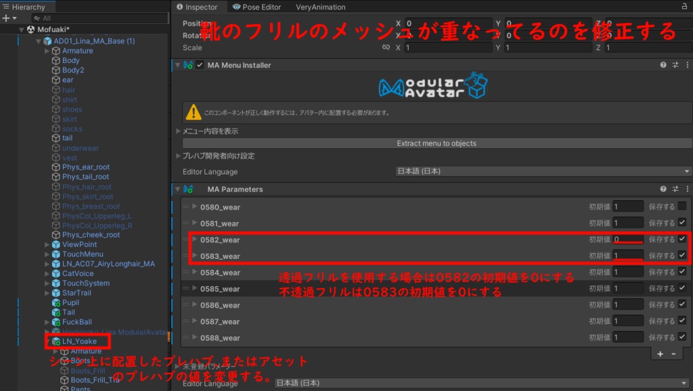The width and height of the screenshot is (693, 391).
Task: Switch to the Inspector tab
Action: 197,7
